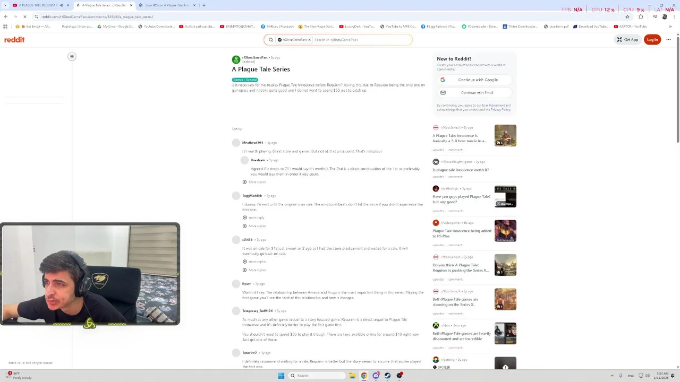Click thumbnail of '7-8 hour movie' post

click(505, 135)
